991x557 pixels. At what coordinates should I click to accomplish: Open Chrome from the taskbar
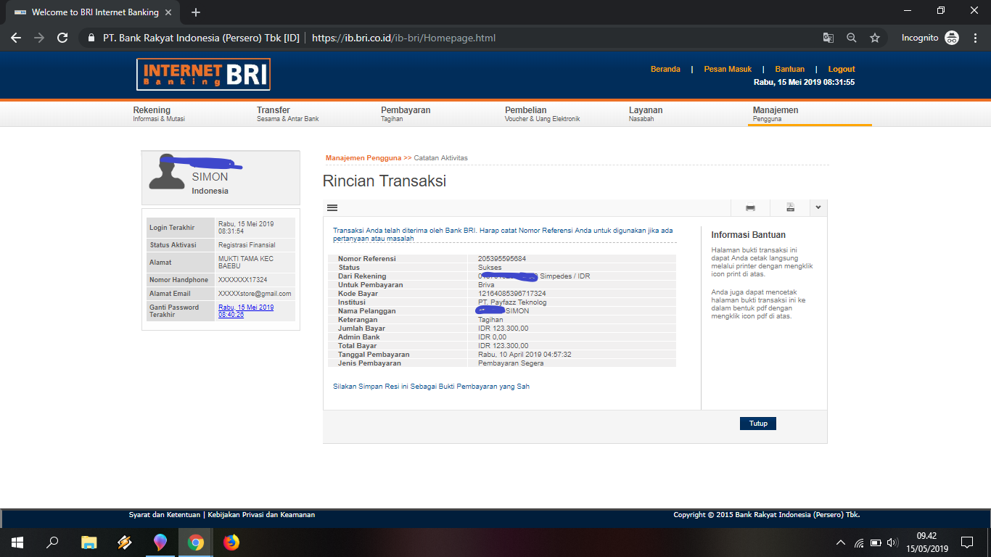point(196,542)
